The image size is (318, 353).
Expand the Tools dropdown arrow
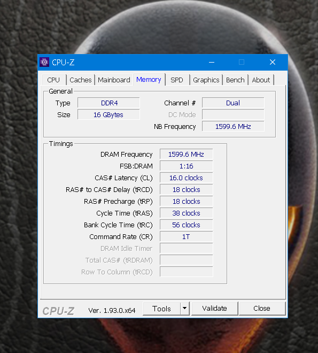(185, 309)
